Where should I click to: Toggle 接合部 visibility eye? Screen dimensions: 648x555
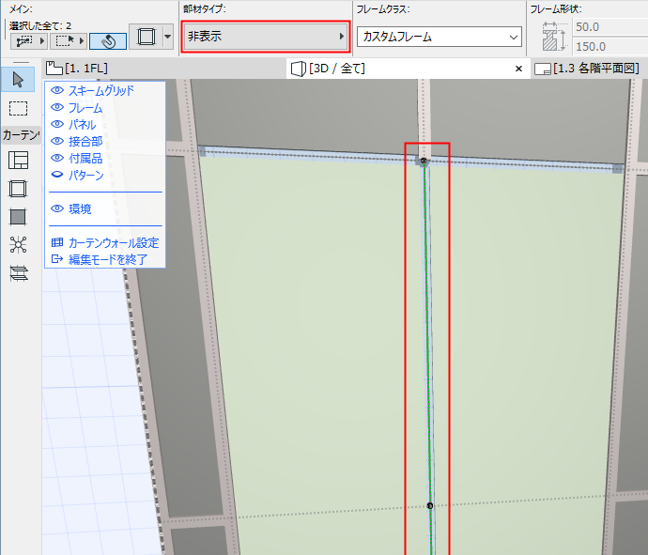tap(57, 142)
